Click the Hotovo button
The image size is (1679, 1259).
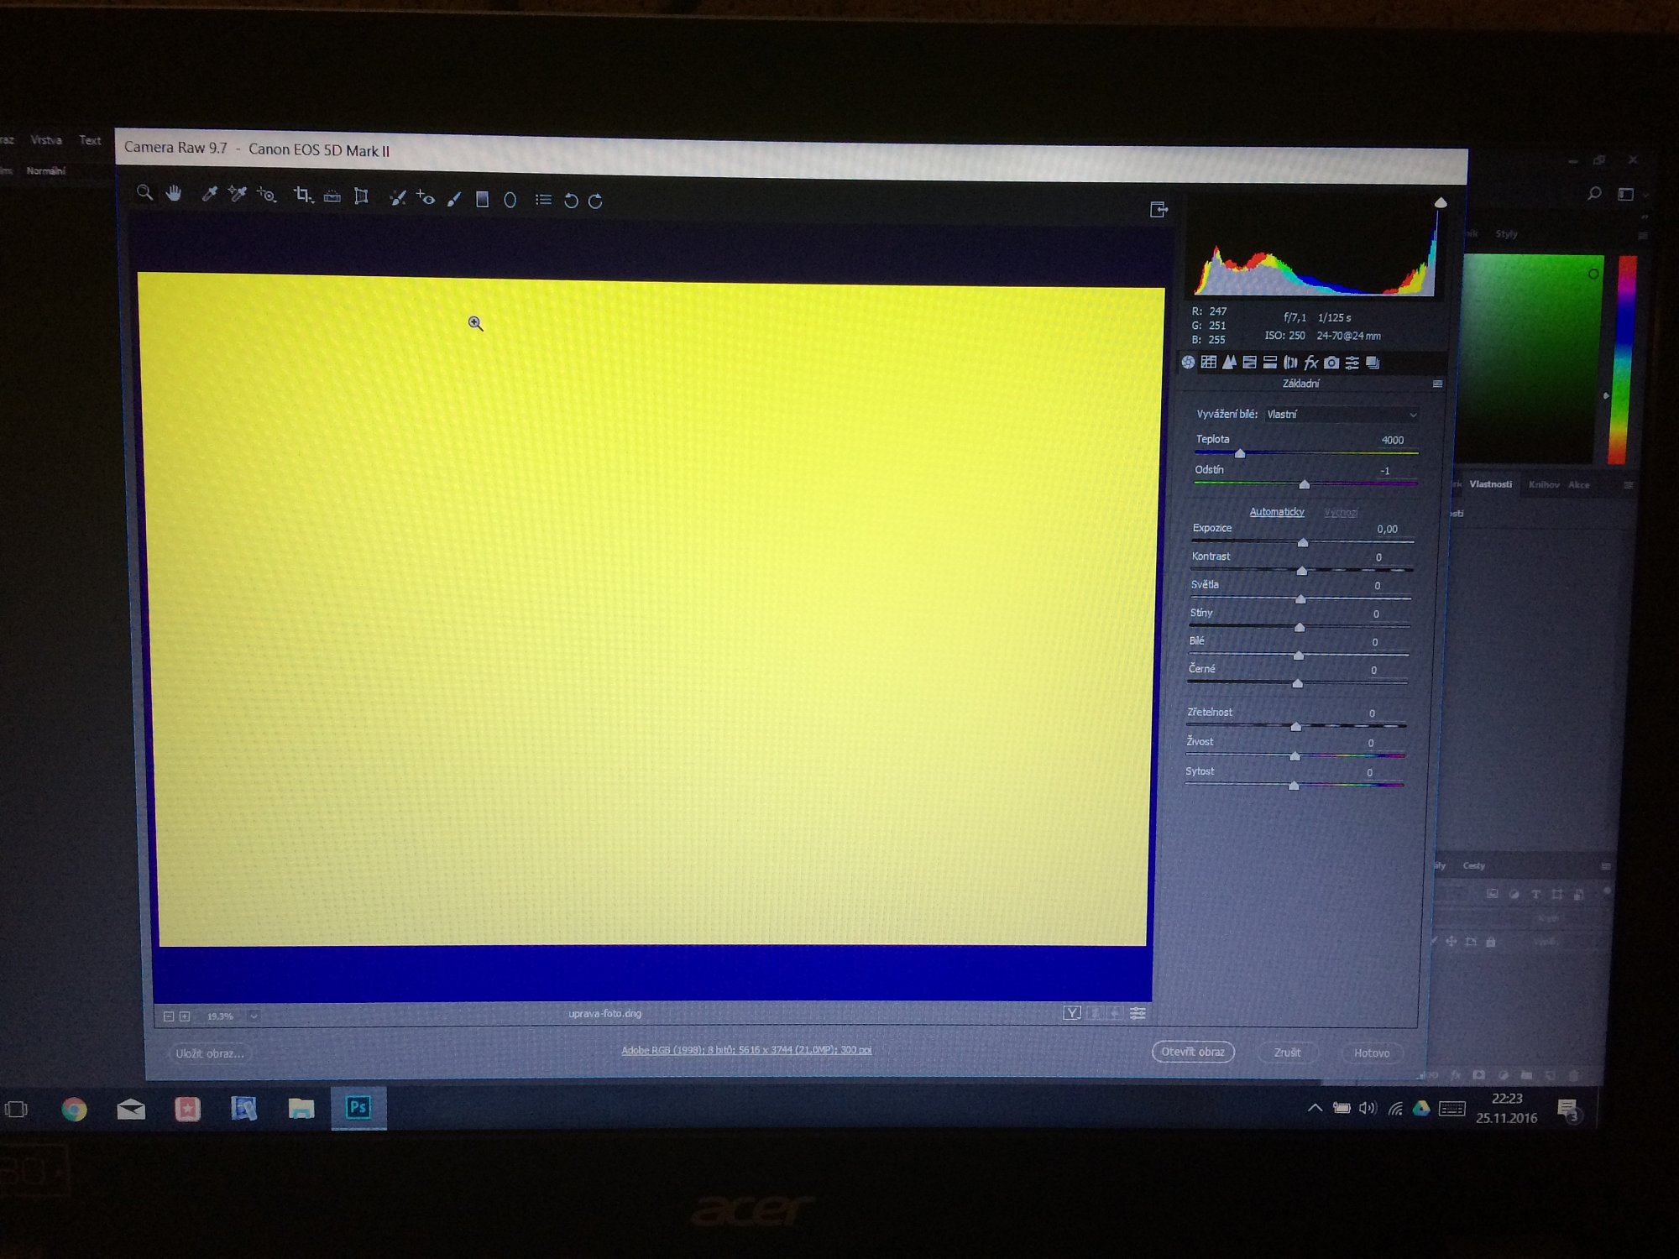pos(1372,1053)
